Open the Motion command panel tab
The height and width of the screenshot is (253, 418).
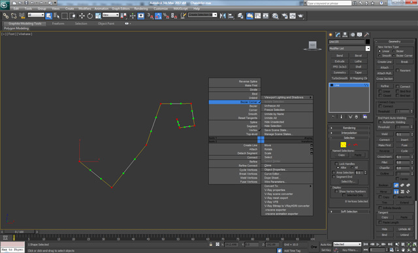click(353, 35)
